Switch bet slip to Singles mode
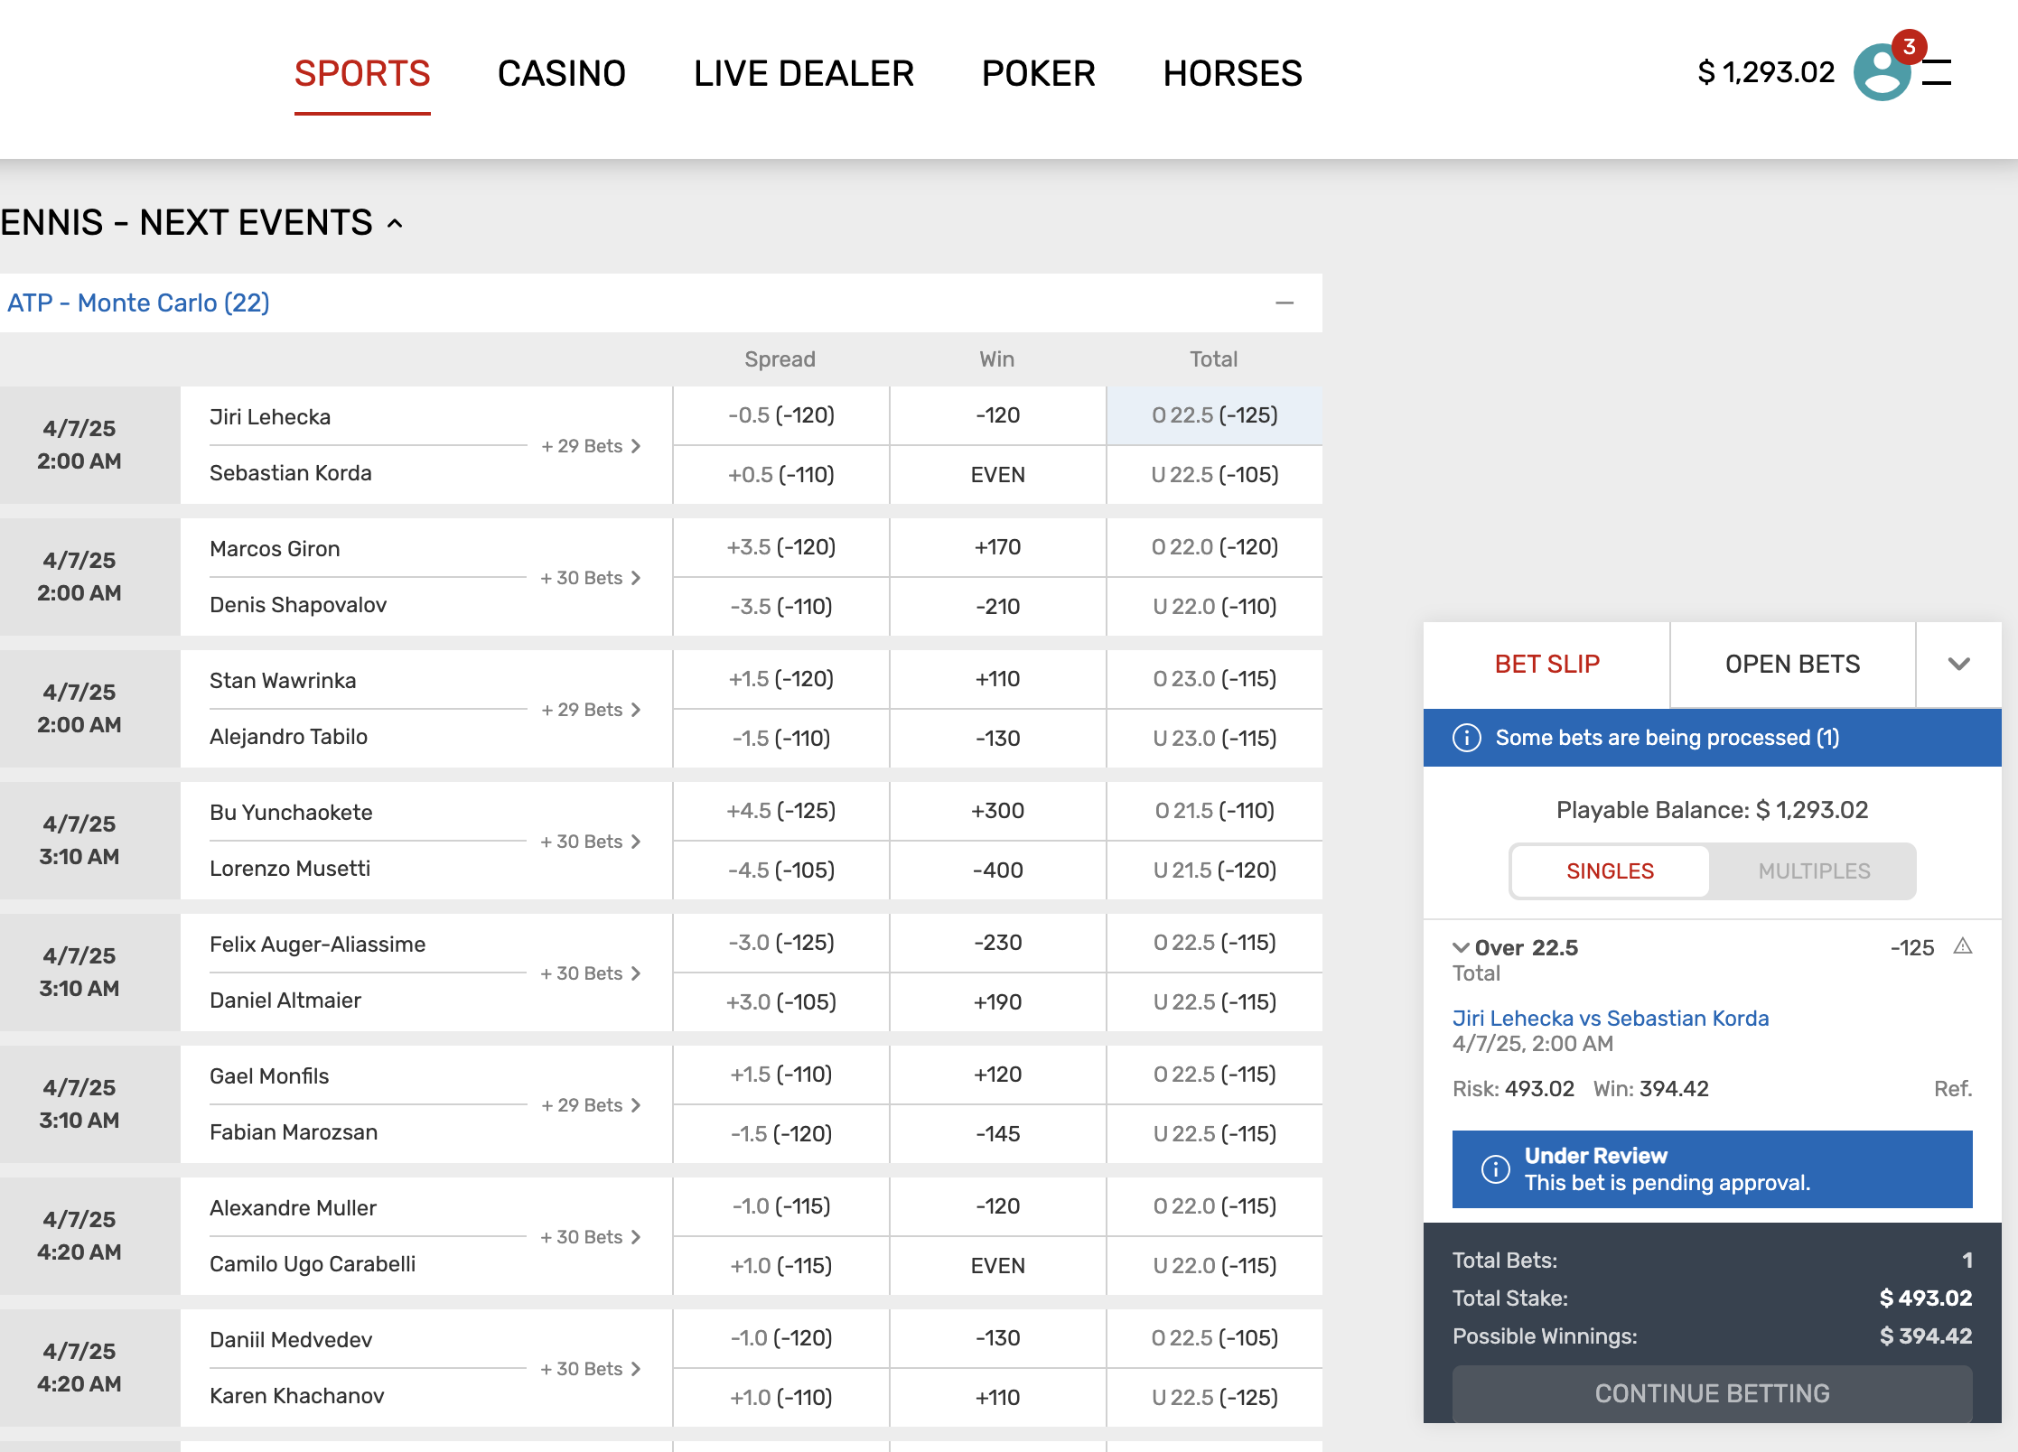The image size is (2018, 1452). [x=1610, y=871]
